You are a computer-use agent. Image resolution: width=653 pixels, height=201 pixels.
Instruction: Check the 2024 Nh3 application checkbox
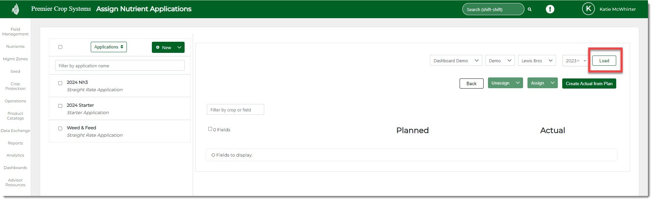pyautogui.click(x=60, y=83)
